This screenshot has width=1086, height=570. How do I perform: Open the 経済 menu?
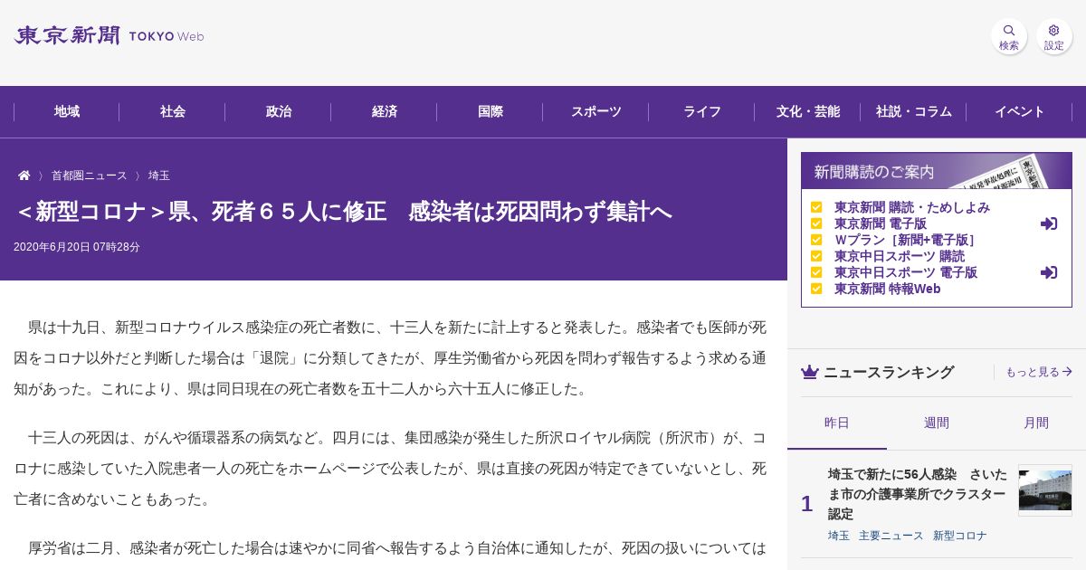[385, 112]
